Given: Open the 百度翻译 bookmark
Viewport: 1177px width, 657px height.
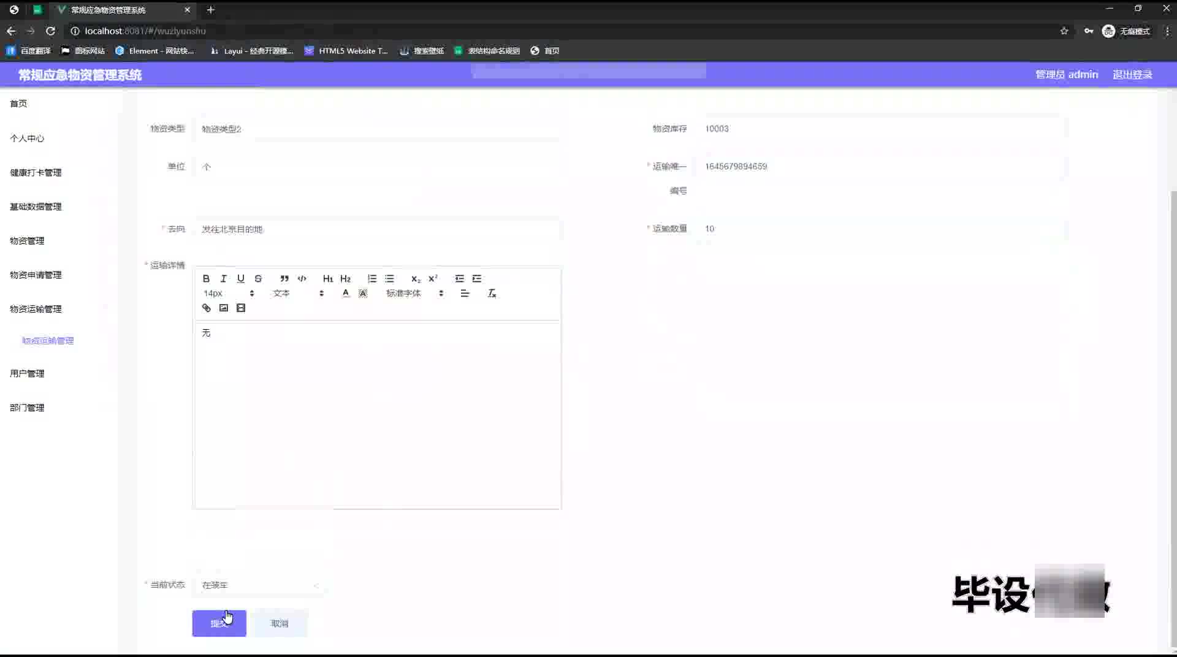Looking at the screenshot, I should click(x=29, y=51).
